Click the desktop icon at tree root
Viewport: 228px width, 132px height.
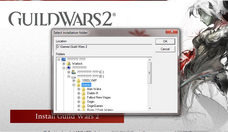[x=64, y=59]
